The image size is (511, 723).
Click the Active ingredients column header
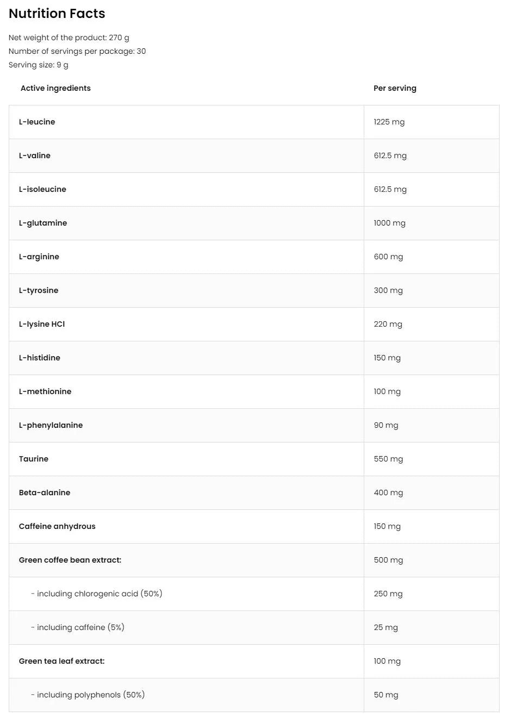point(55,88)
